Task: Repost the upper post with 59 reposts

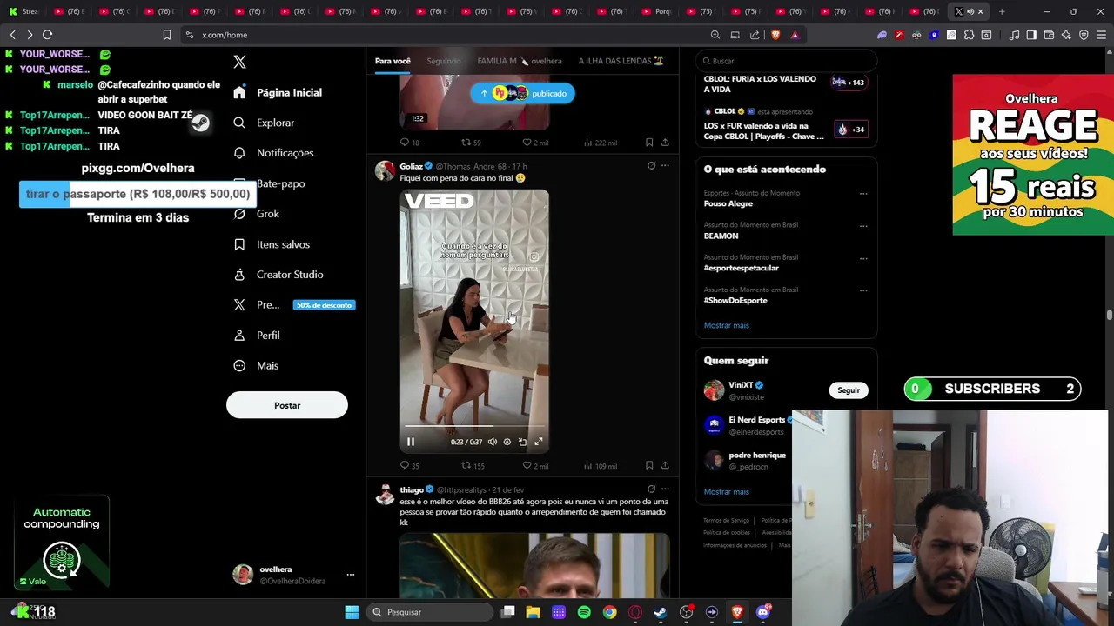Action: tap(471, 143)
